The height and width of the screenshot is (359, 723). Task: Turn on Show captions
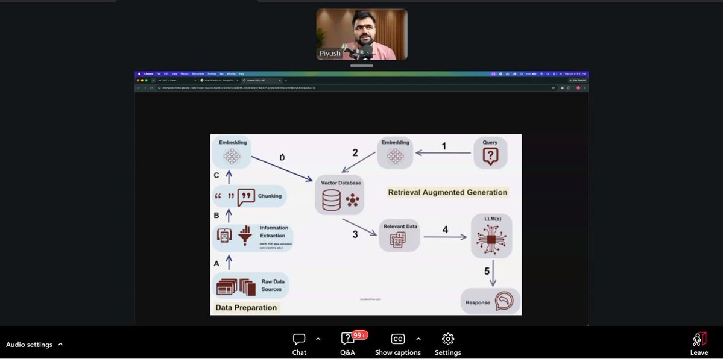tap(397, 345)
